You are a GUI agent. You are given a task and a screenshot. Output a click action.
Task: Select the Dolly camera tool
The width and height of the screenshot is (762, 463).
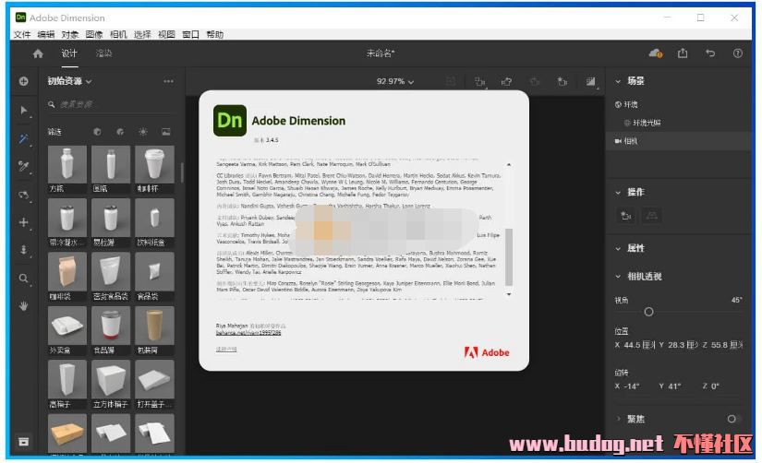23,250
